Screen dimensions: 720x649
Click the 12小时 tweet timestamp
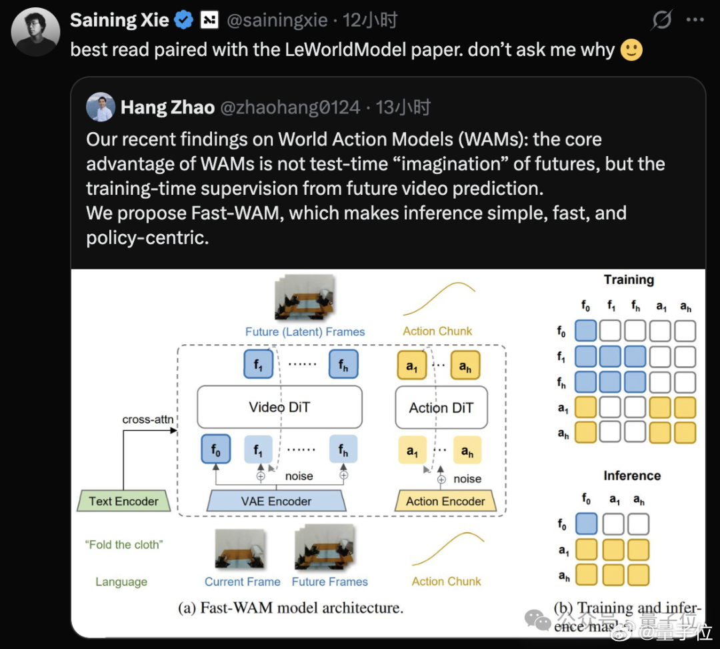click(x=370, y=20)
